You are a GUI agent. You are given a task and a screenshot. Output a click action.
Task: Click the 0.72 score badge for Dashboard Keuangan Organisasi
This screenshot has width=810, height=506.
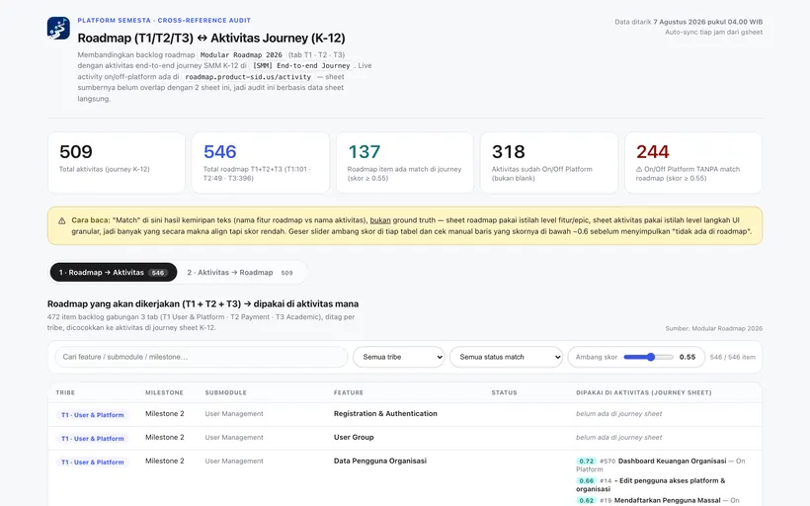pos(587,462)
